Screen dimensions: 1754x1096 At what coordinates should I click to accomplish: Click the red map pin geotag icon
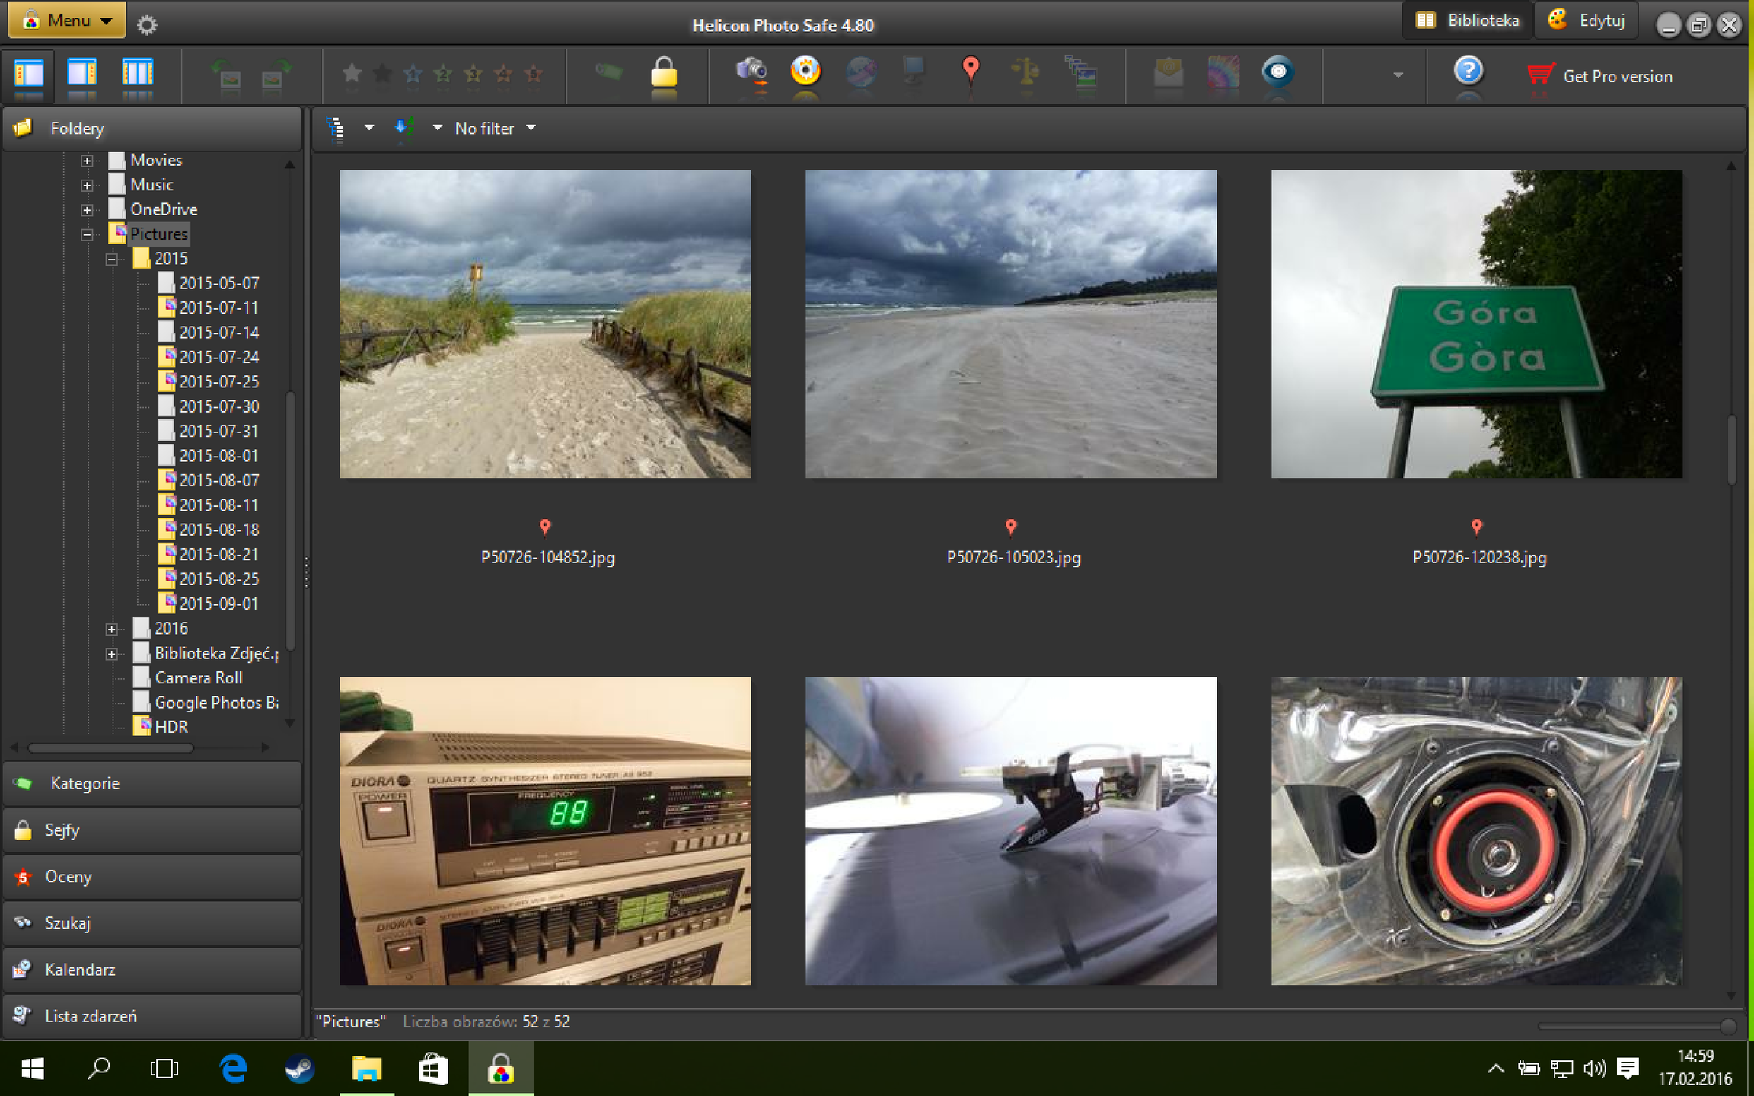(x=970, y=70)
